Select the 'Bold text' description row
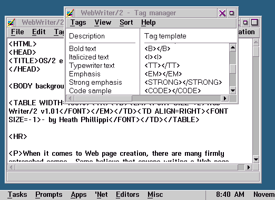The height and width of the screenshot is (200, 275). [x=83, y=48]
